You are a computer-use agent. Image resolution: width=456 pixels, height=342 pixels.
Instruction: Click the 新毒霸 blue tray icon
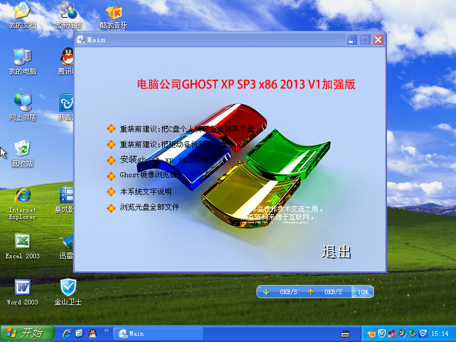(423, 333)
